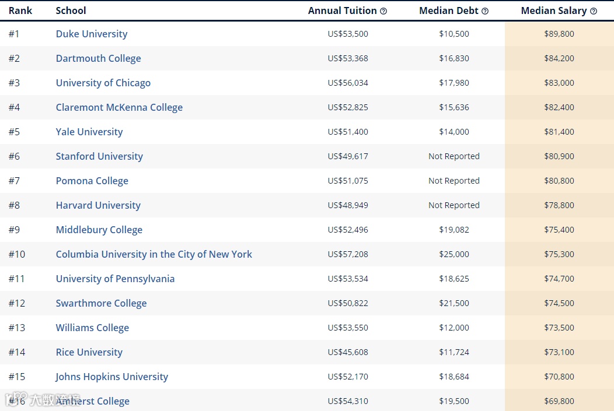Open the Yale University link
The height and width of the screenshot is (411, 614).
[89, 132]
